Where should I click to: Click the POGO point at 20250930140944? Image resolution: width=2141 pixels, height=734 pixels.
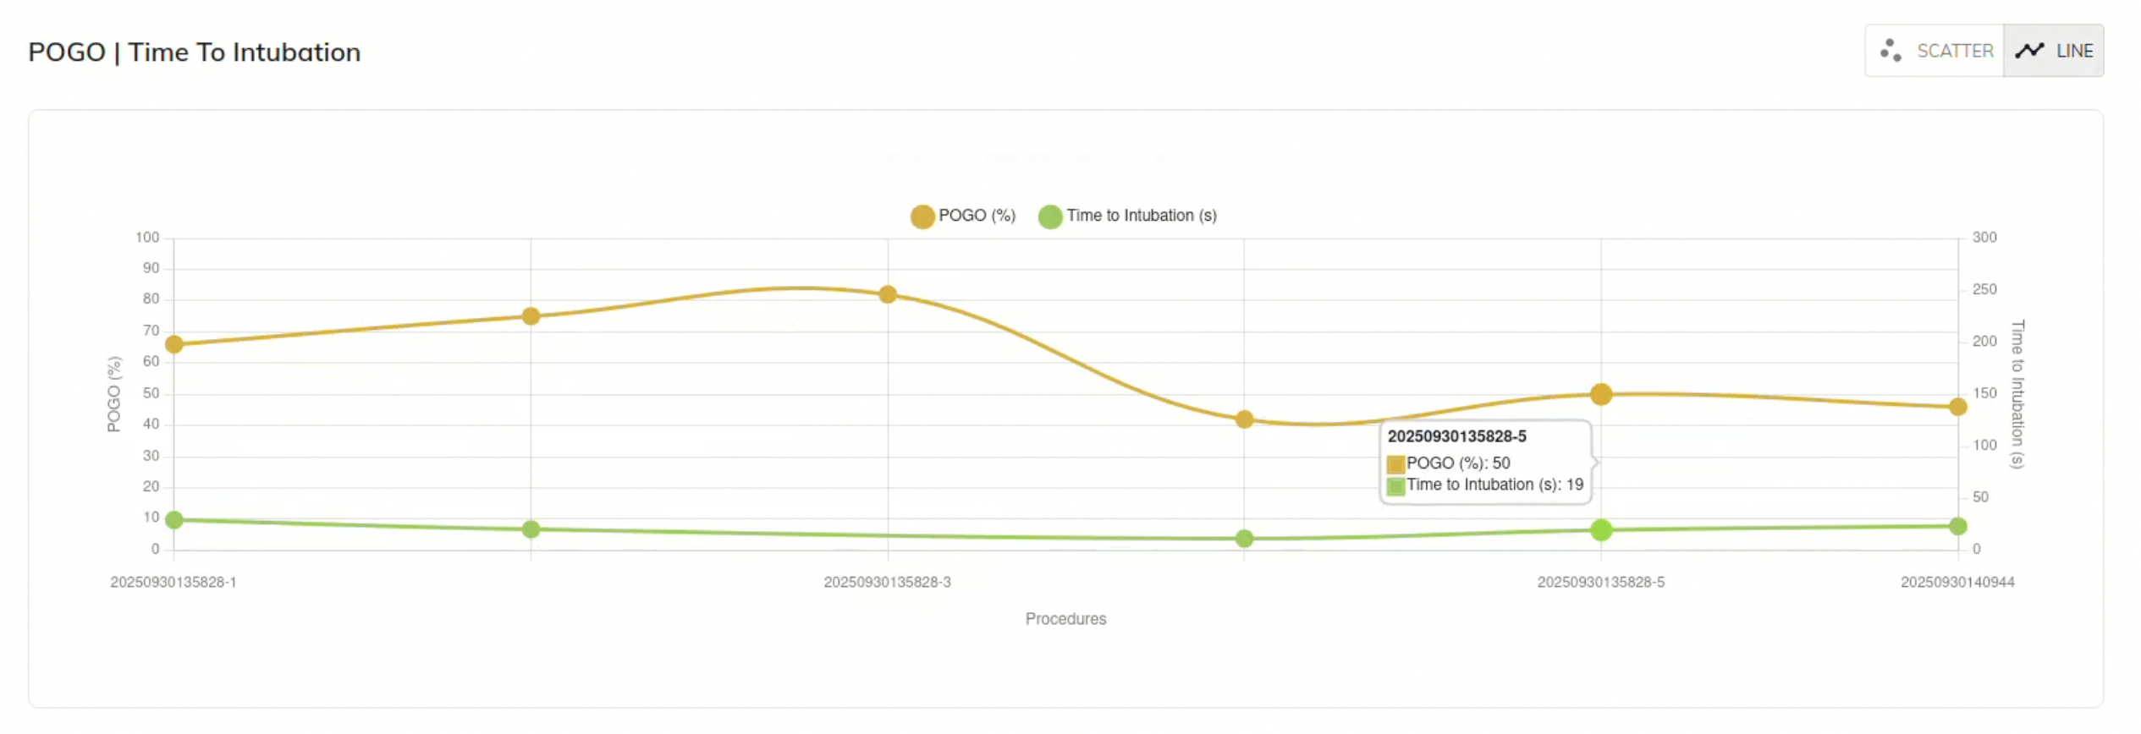coord(1957,407)
